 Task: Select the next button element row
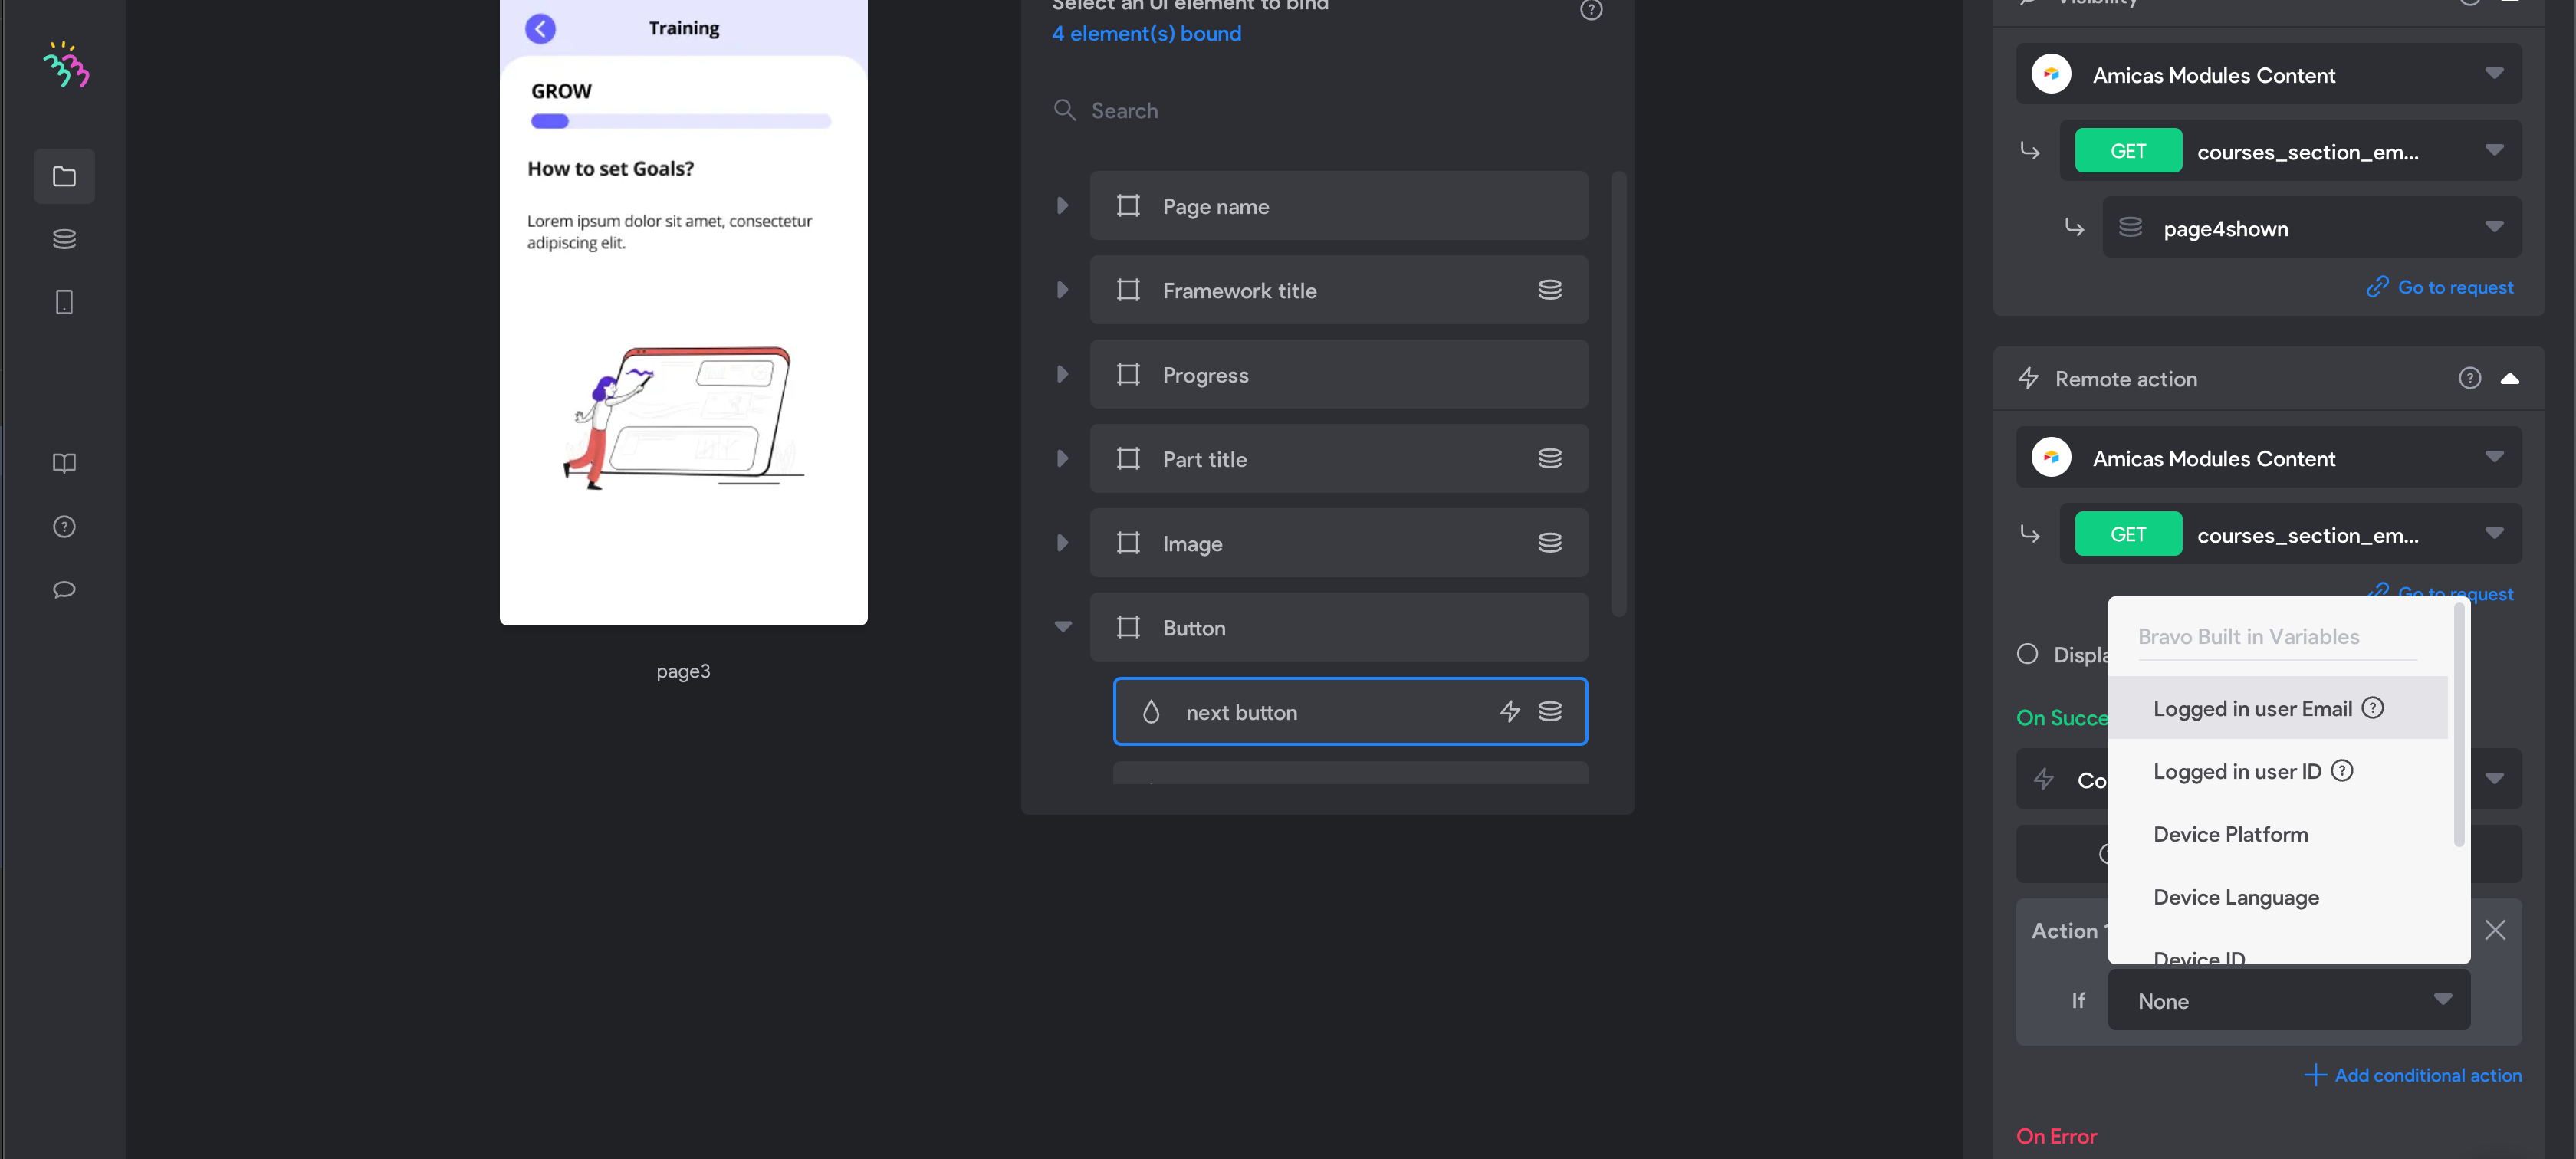tap(1349, 712)
